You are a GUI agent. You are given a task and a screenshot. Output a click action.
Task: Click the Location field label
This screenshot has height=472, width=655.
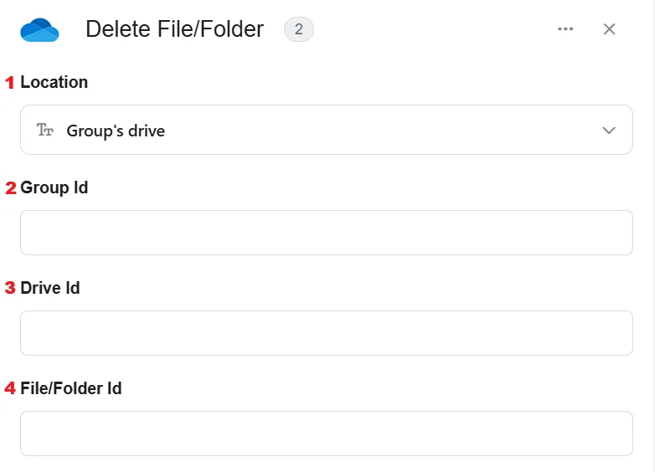point(54,82)
